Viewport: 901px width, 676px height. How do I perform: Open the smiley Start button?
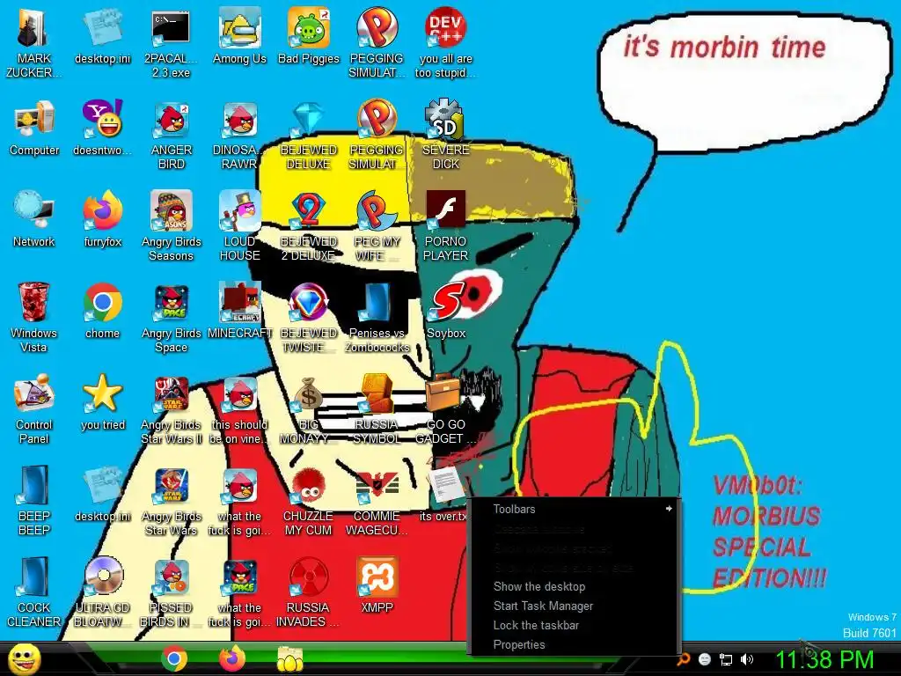click(24, 659)
